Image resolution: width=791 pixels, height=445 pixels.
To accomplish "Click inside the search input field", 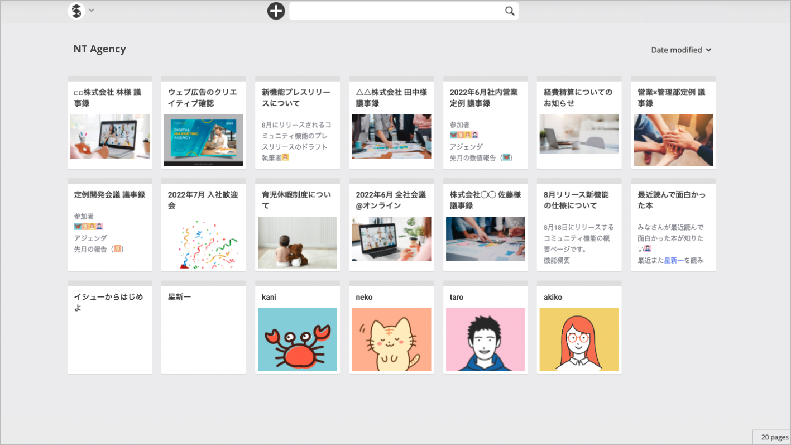I will (396, 11).
